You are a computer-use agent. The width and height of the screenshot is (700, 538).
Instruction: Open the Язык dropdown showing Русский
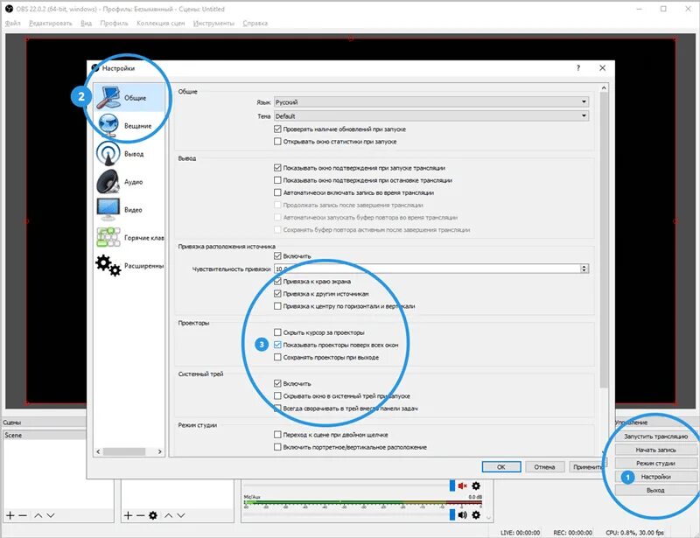[x=431, y=102]
